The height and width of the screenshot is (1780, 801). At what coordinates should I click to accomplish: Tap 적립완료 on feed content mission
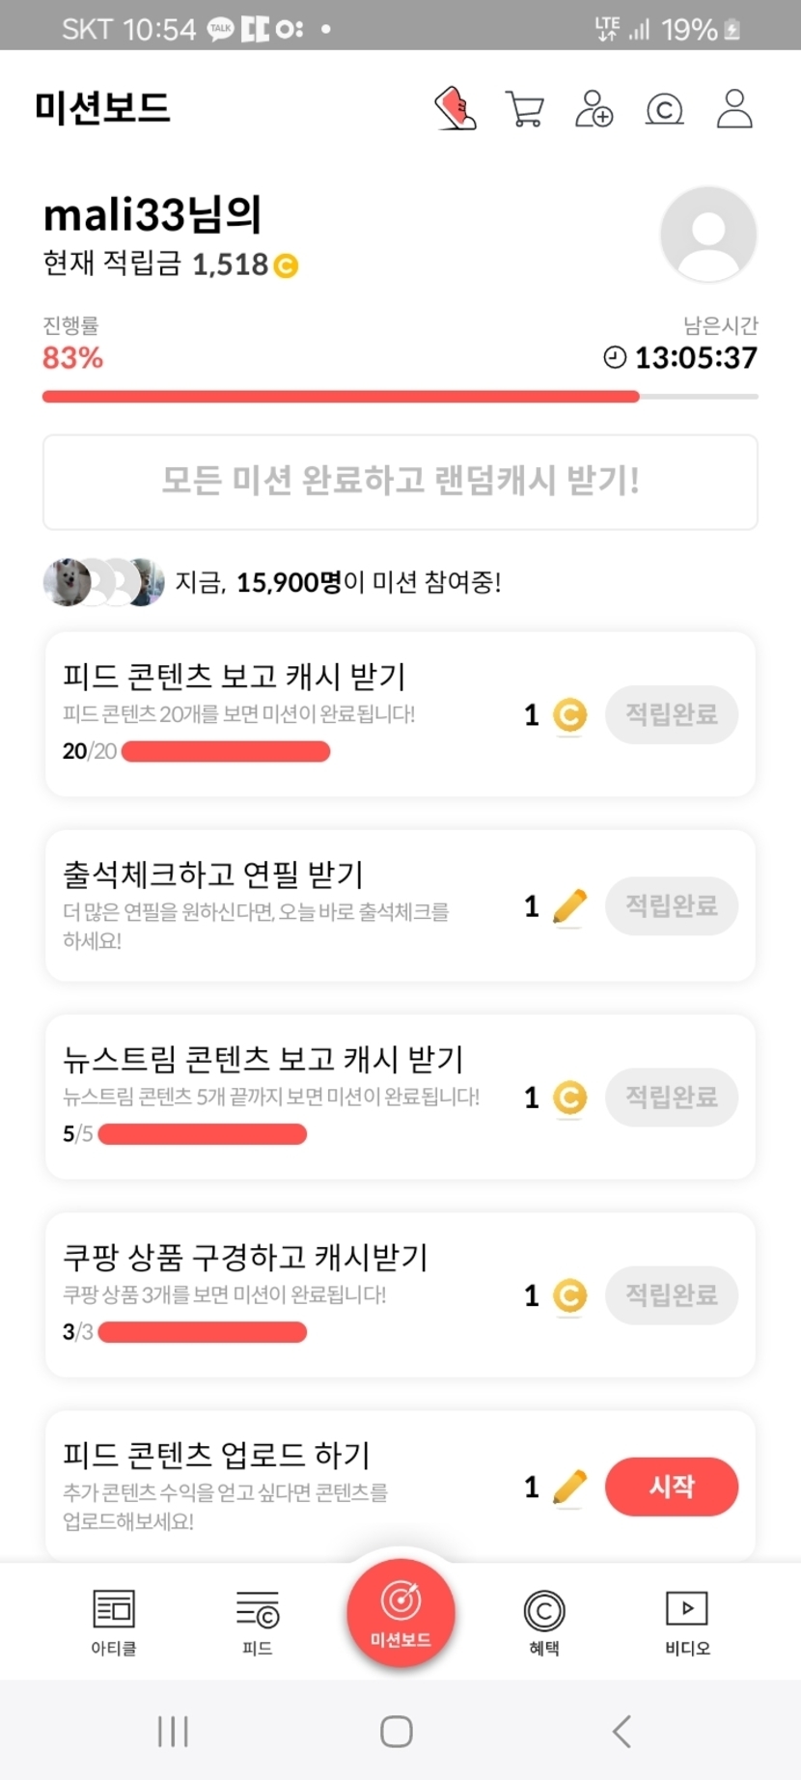tap(671, 714)
